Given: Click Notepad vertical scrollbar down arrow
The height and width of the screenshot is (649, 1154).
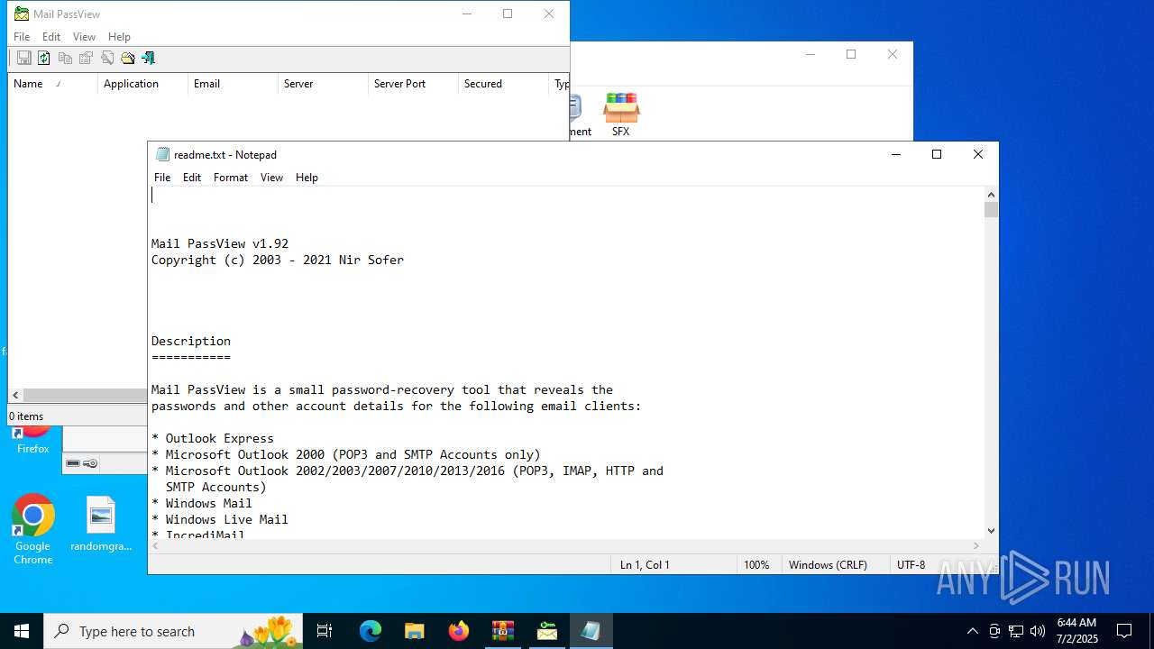Looking at the screenshot, I should [x=991, y=531].
